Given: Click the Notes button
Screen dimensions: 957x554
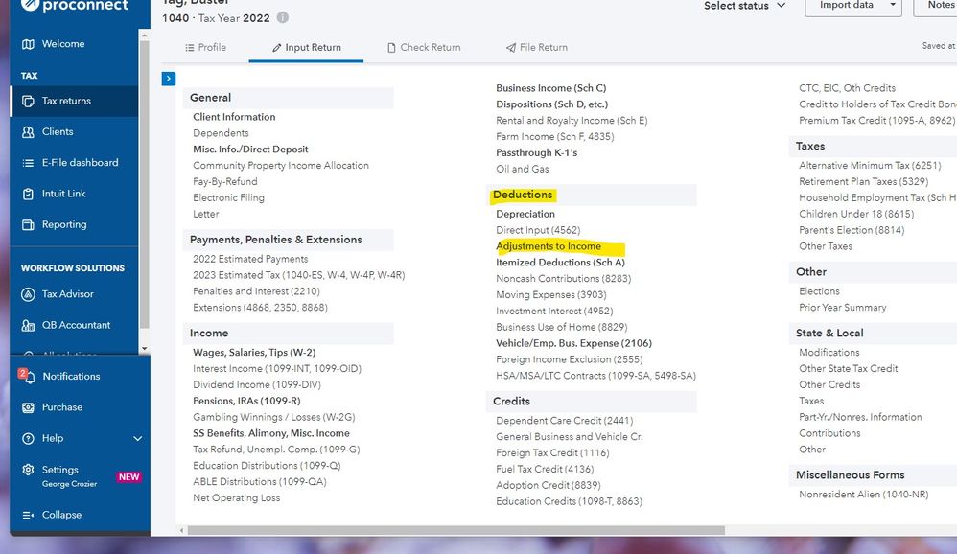Looking at the screenshot, I should click(940, 6).
